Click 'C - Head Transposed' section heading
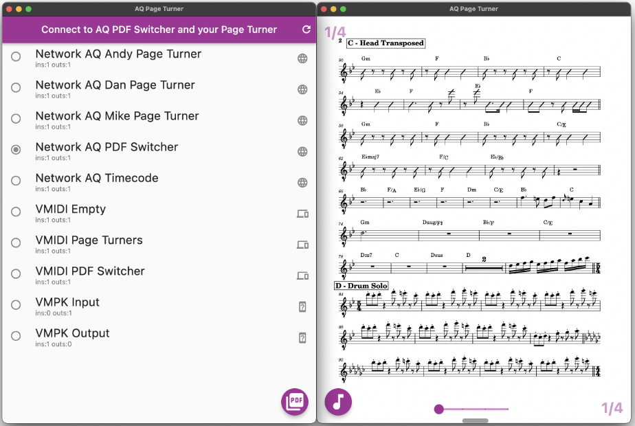Viewport: 635px width, 426px height. 386,43
